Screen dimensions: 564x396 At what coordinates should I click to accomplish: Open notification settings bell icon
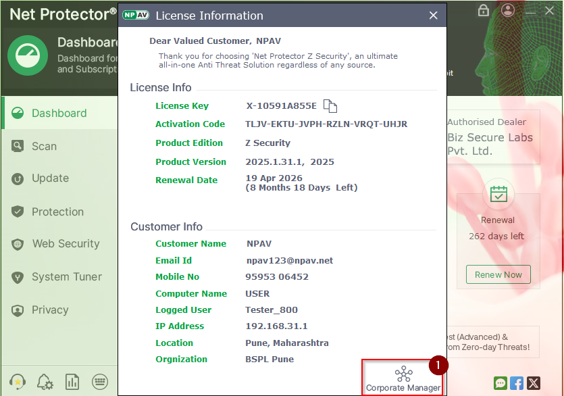[45, 382]
